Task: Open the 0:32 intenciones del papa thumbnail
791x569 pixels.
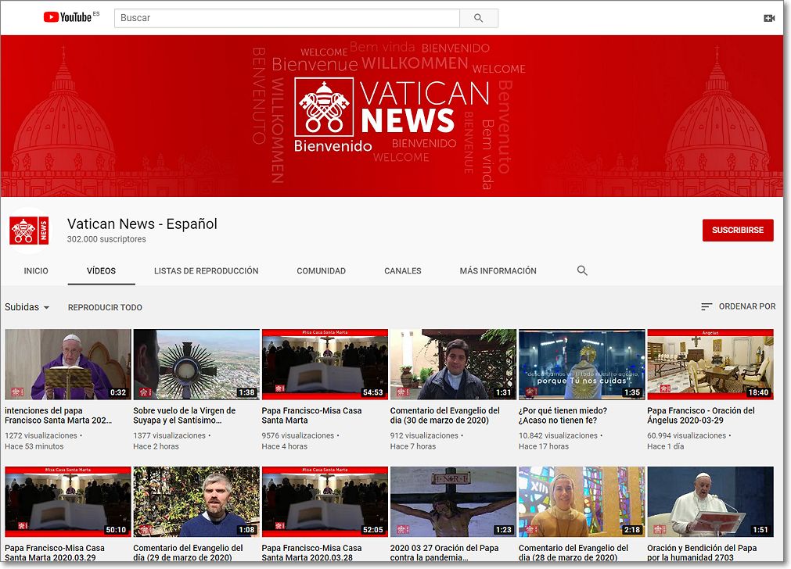Action: 68,364
